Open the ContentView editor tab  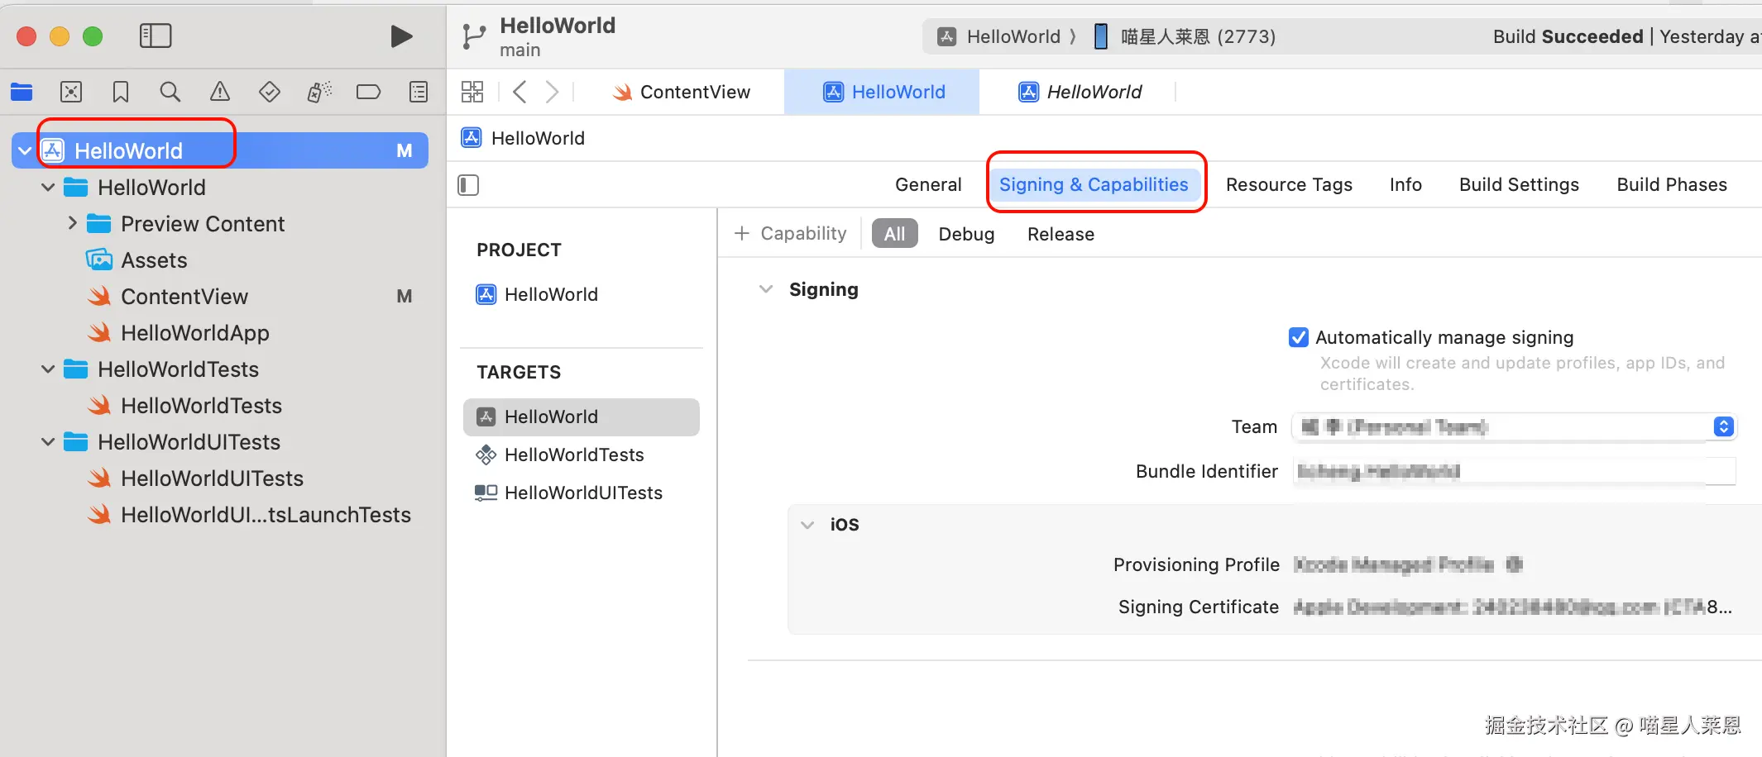[682, 92]
